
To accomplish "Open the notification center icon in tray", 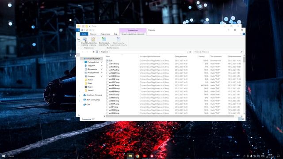I will tap(278, 156).
